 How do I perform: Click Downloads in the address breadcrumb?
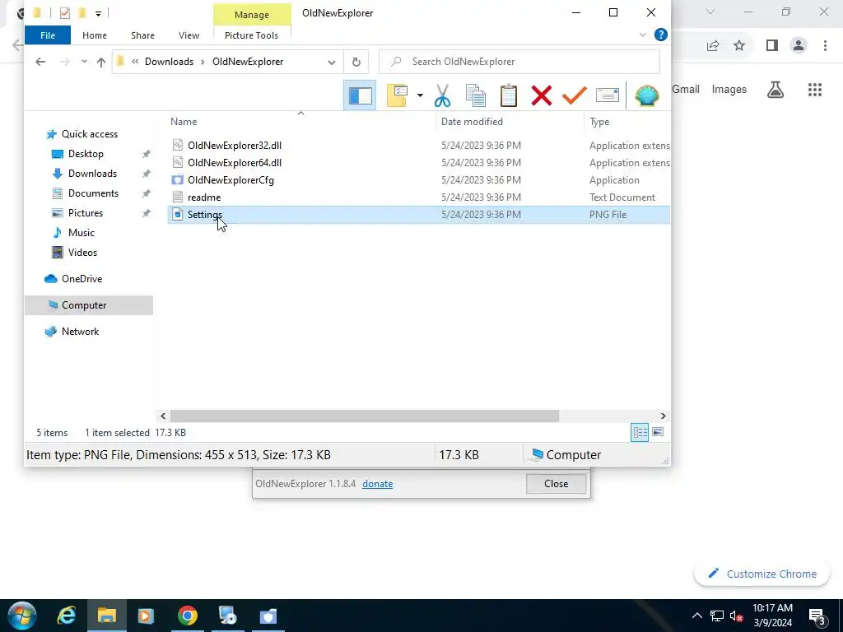169,62
